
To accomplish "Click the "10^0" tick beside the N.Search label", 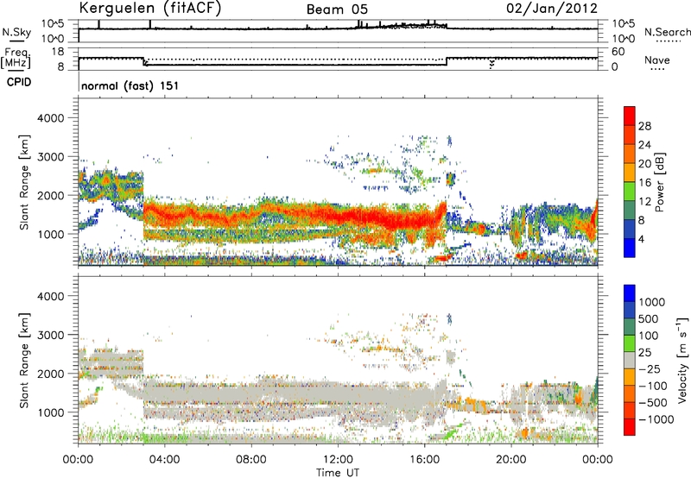I will point(623,39).
